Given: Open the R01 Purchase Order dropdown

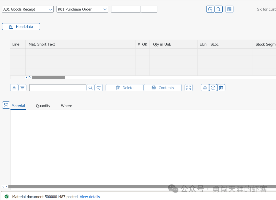Looking at the screenshot, I should click(x=82, y=9).
